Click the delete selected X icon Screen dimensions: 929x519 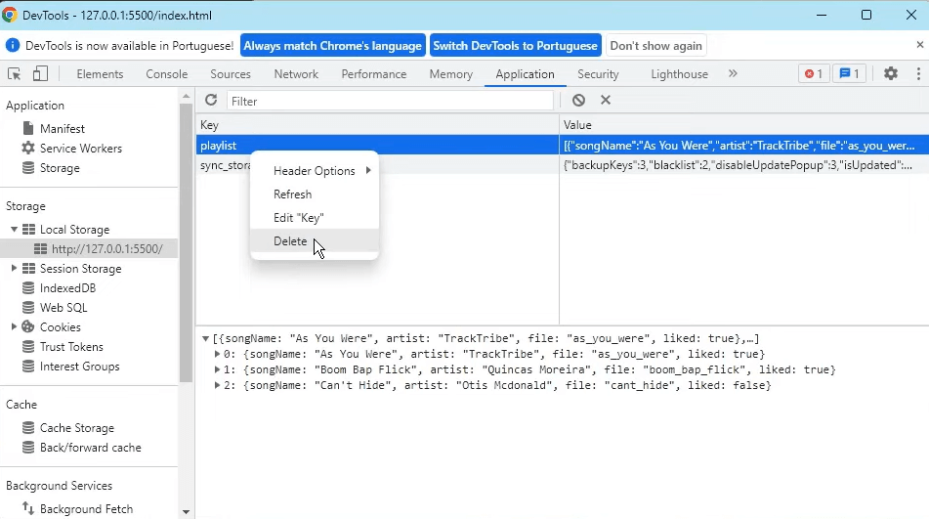click(x=606, y=100)
